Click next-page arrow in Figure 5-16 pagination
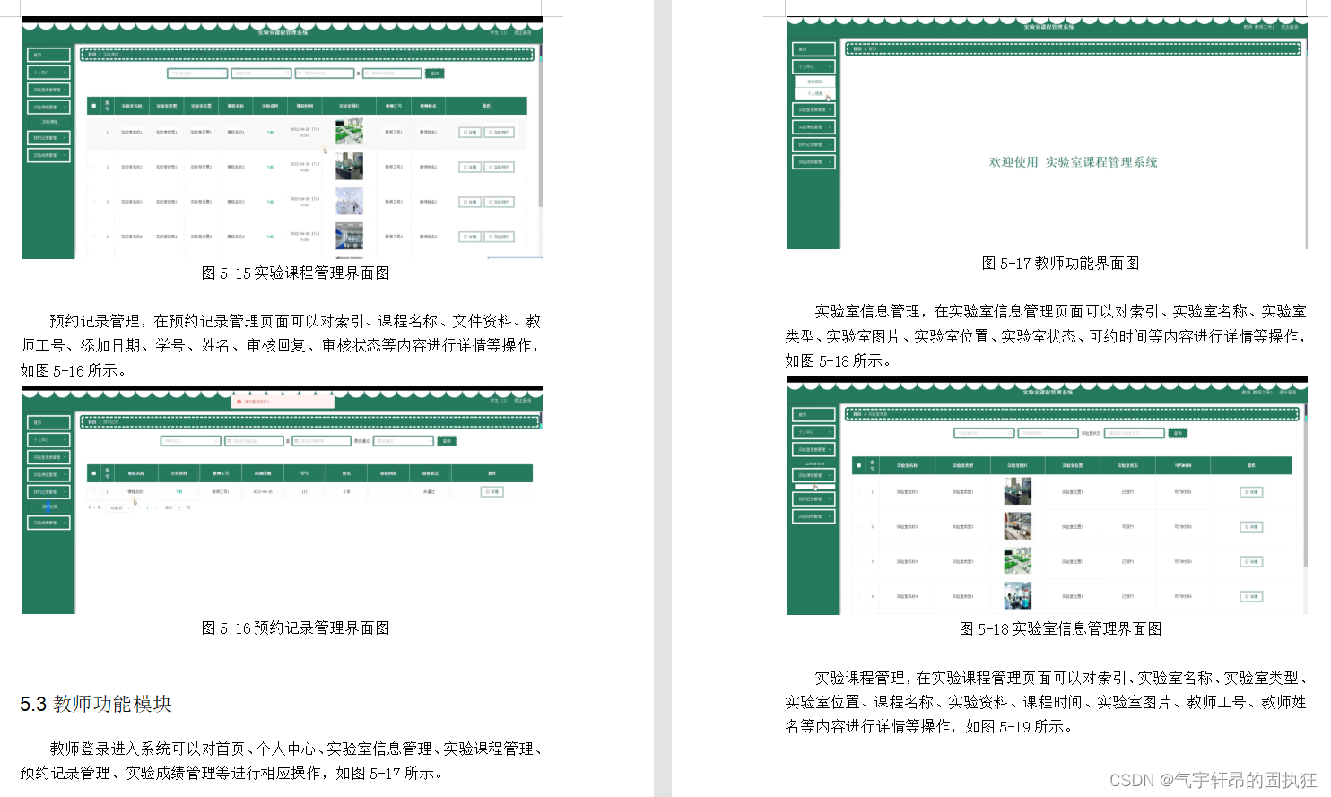1331x797 pixels. [155, 507]
